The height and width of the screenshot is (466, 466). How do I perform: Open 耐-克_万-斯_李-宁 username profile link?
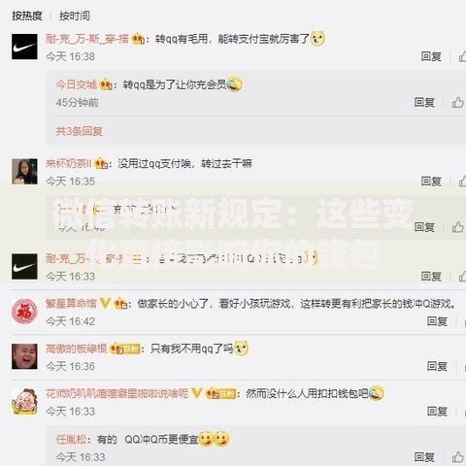[x=87, y=39]
